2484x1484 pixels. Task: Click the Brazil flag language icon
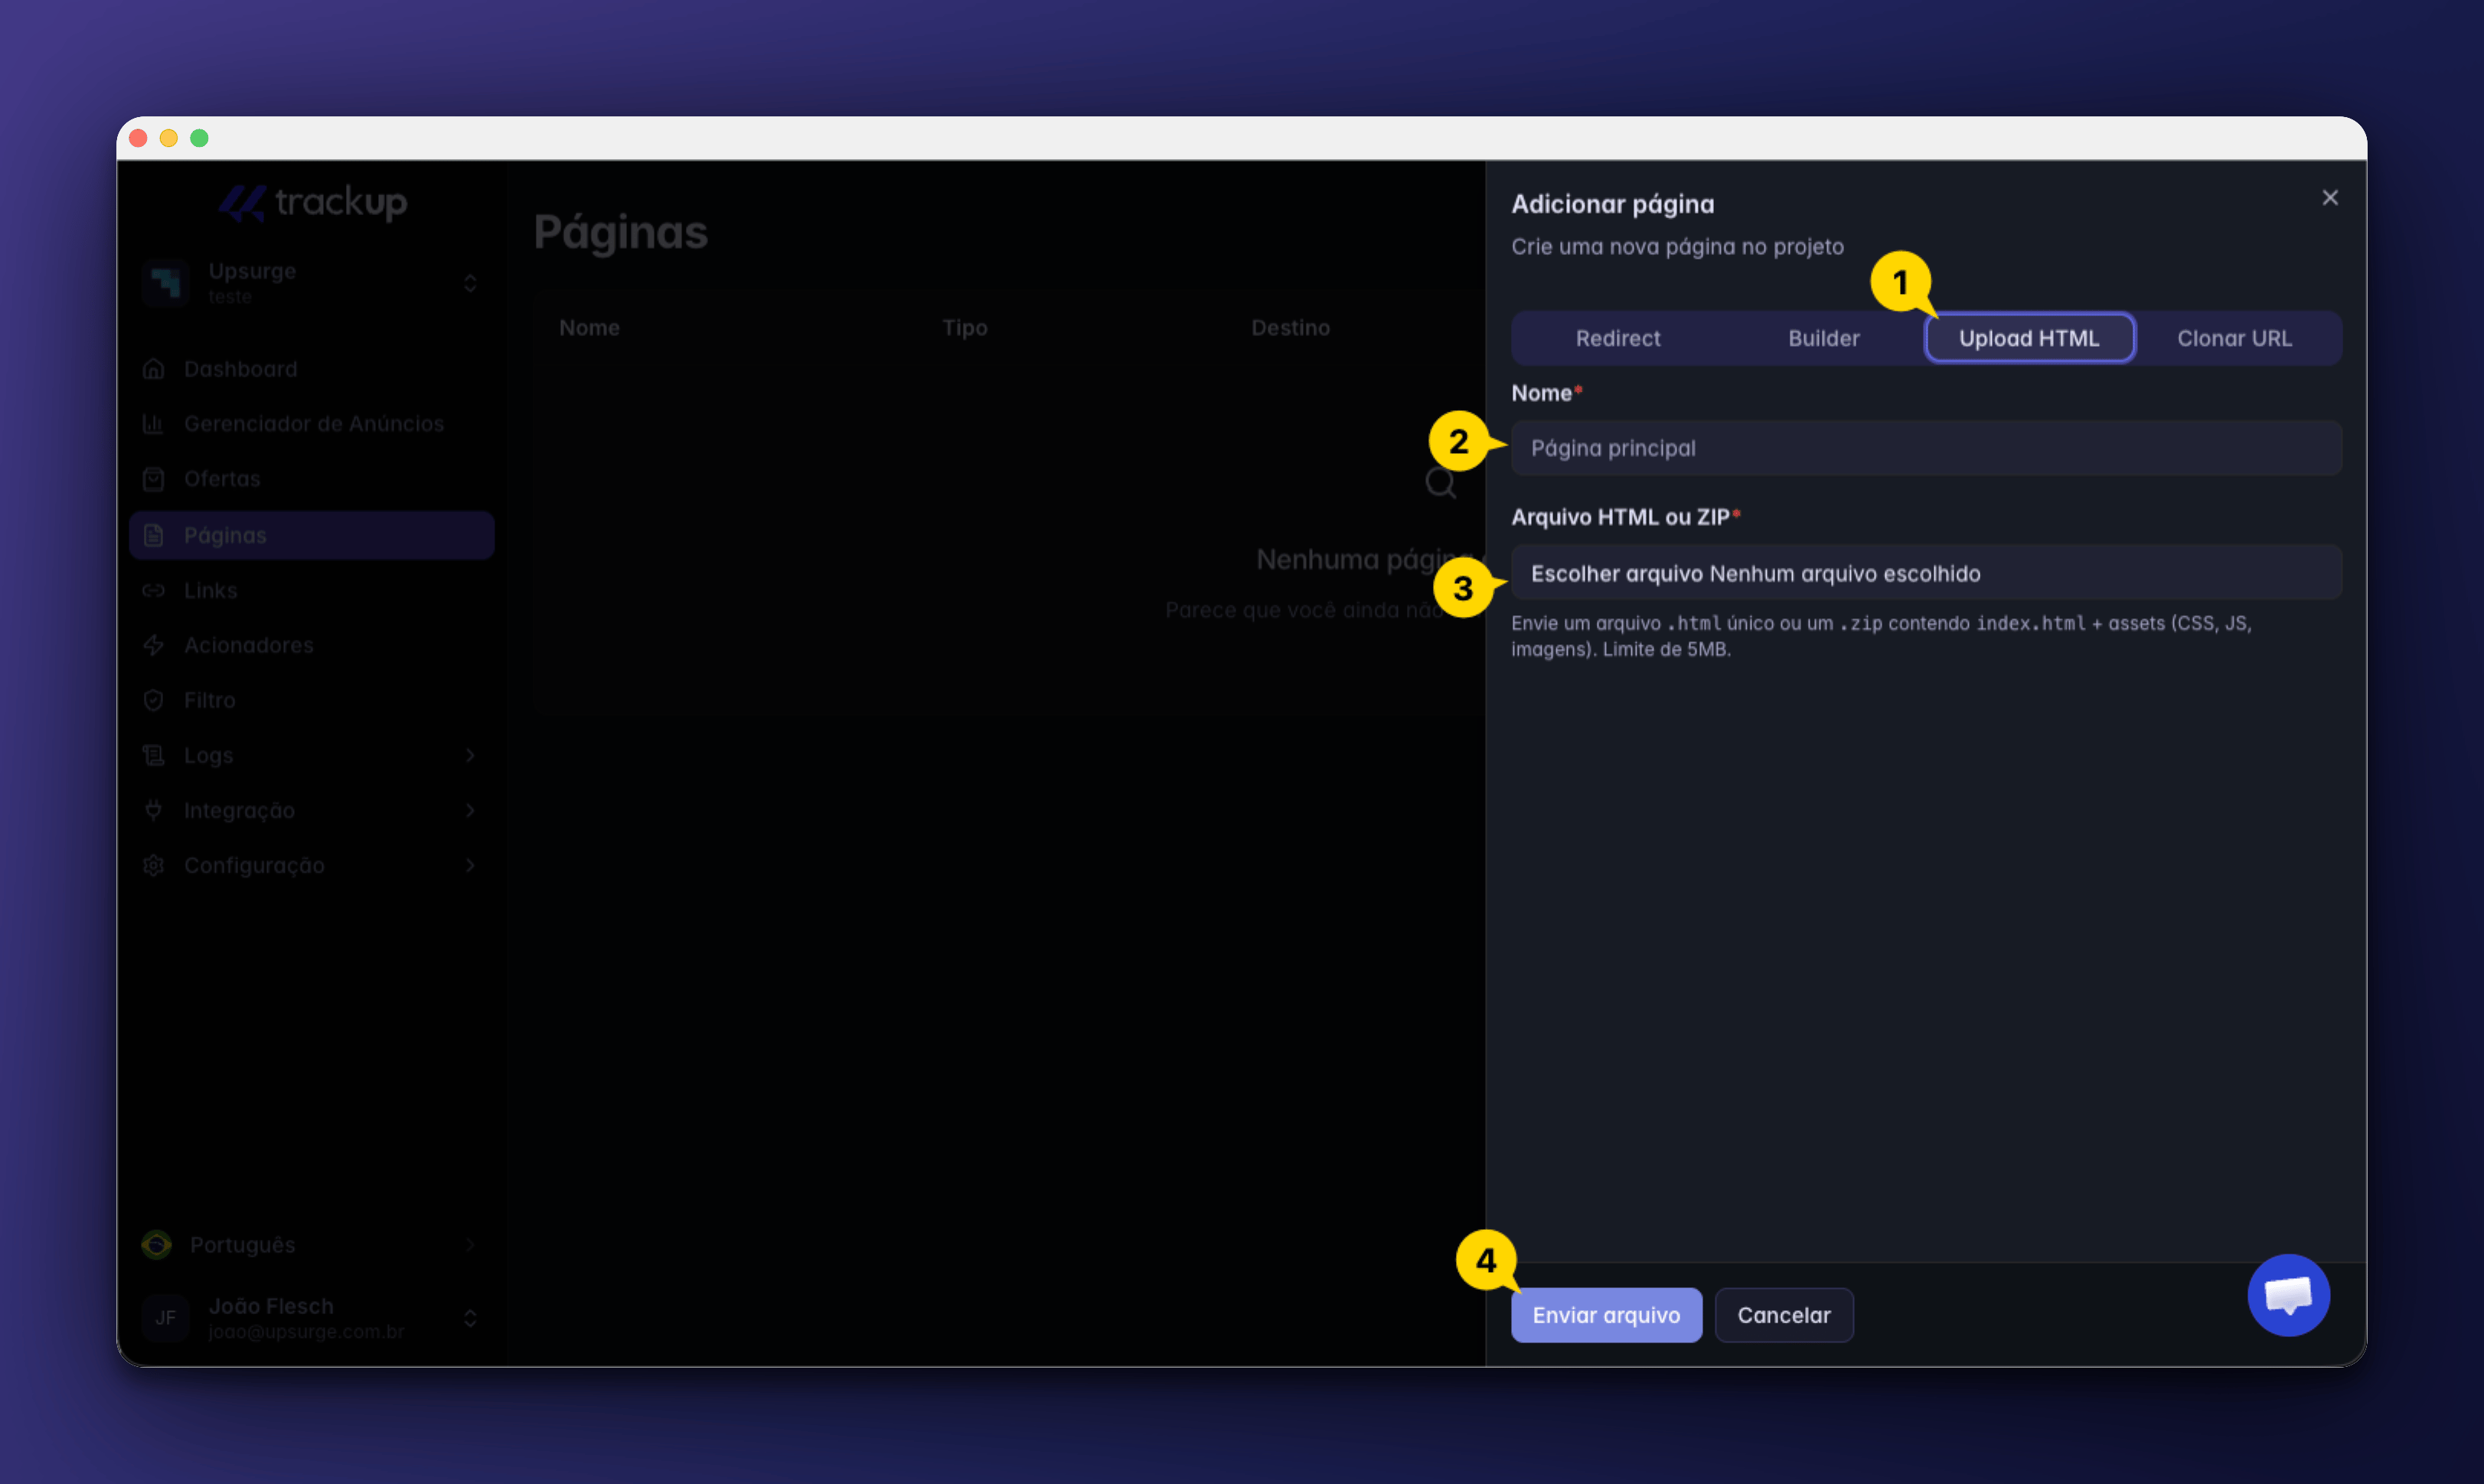tap(156, 1244)
